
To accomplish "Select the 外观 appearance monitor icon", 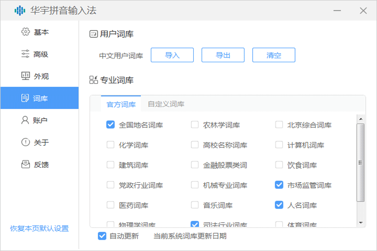I will (x=25, y=76).
